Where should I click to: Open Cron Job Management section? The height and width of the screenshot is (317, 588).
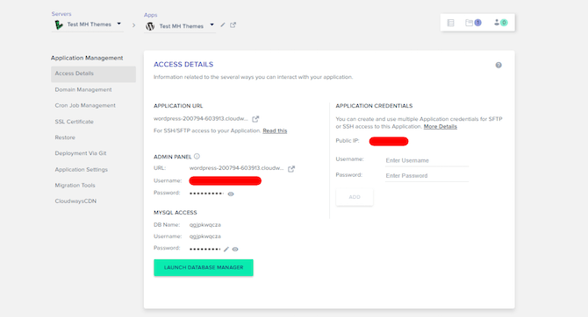pyautogui.click(x=85, y=106)
